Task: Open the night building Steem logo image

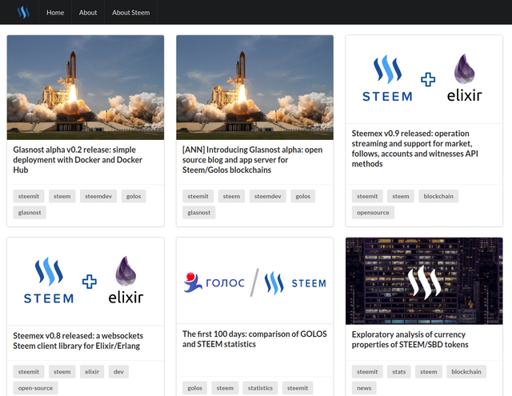Action: point(424,281)
